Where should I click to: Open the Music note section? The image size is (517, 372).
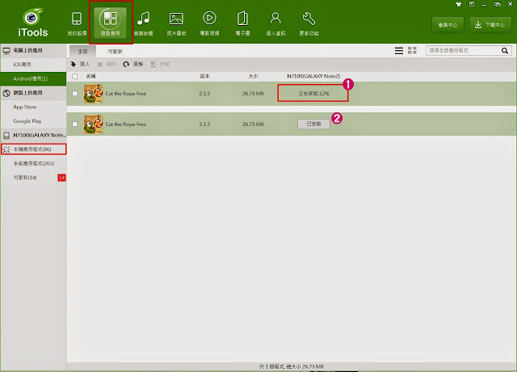click(x=144, y=23)
